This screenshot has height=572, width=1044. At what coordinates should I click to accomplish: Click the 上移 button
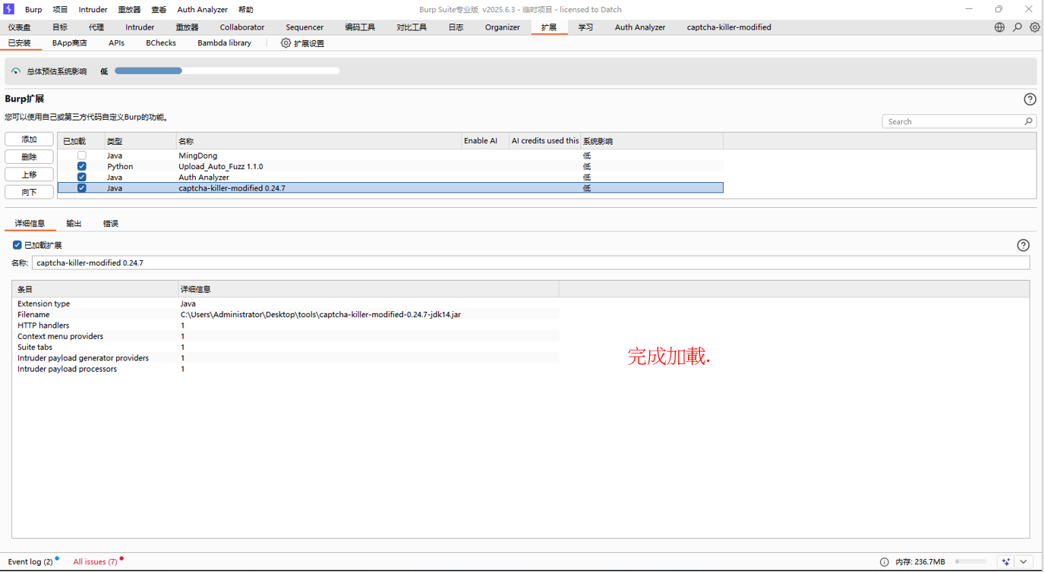[29, 174]
